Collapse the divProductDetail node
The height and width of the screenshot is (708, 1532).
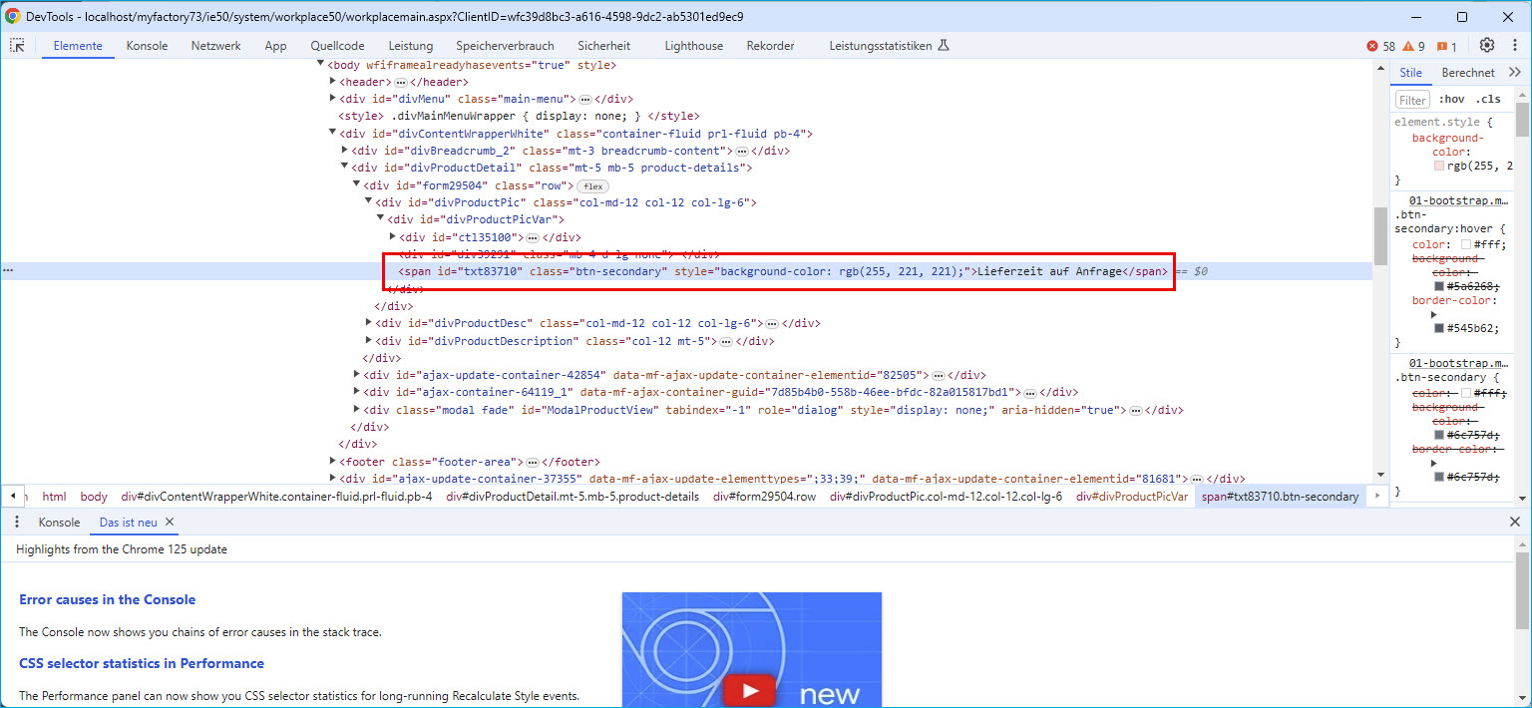pos(345,168)
